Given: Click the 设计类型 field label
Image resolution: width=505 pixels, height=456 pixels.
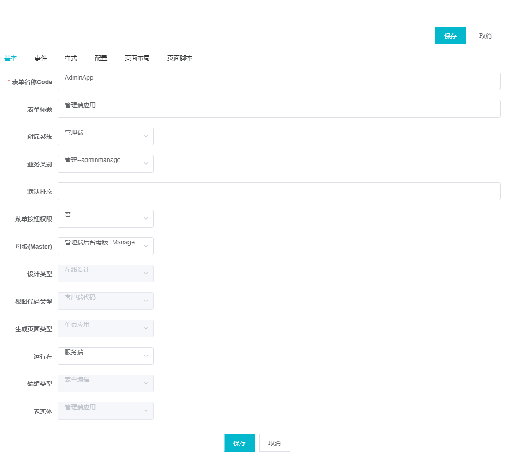Looking at the screenshot, I should coord(39,274).
